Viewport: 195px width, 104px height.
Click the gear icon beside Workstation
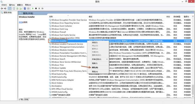click(x=50, y=86)
